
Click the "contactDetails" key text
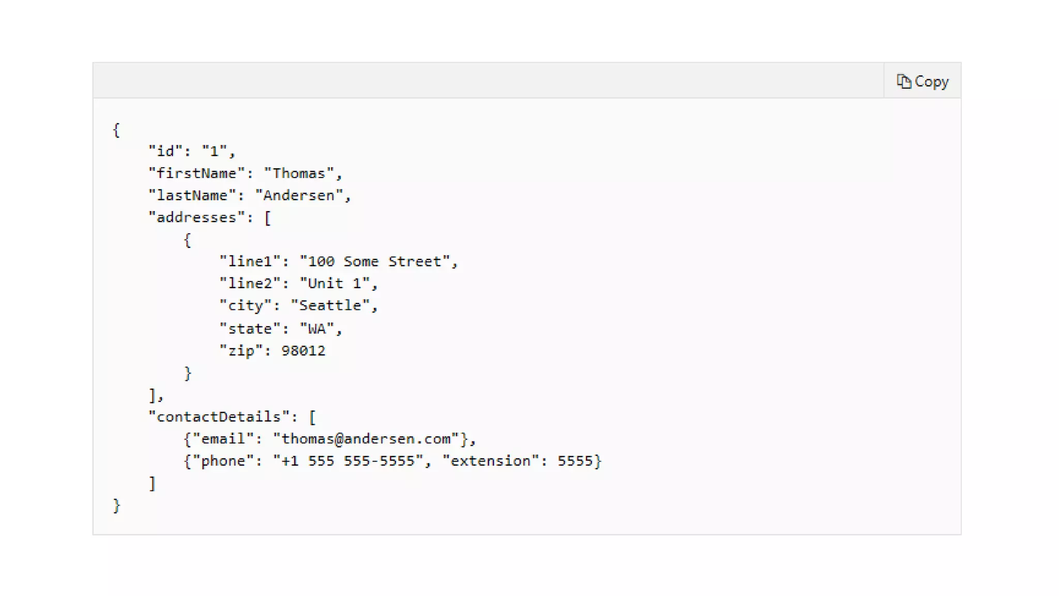click(219, 417)
